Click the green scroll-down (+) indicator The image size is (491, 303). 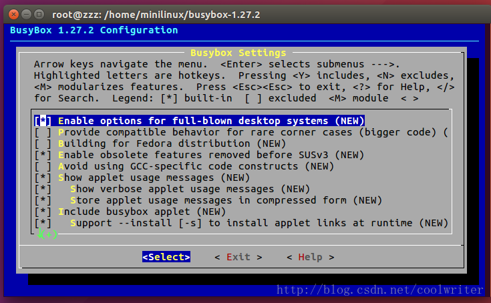pyautogui.click(x=47, y=234)
